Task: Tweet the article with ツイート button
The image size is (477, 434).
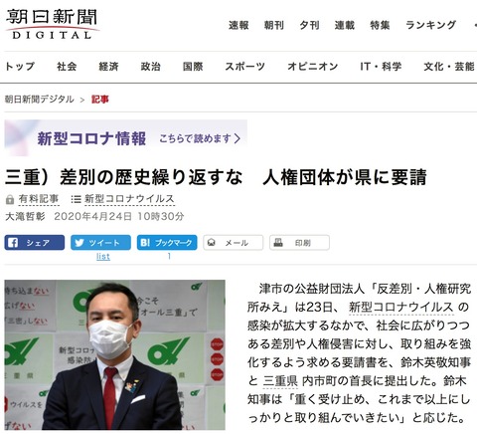Action: point(100,243)
